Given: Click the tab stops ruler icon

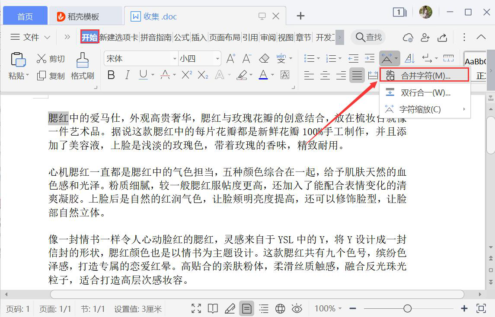Looking at the screenshot, I should tap(448, 58).
